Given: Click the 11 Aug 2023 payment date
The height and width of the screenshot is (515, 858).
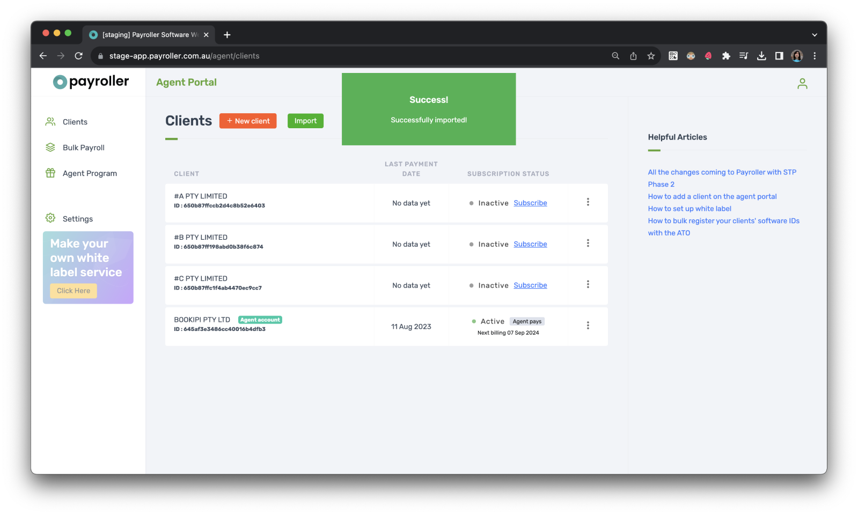Looking at the screenshot, I should click(x=411, y=327).
